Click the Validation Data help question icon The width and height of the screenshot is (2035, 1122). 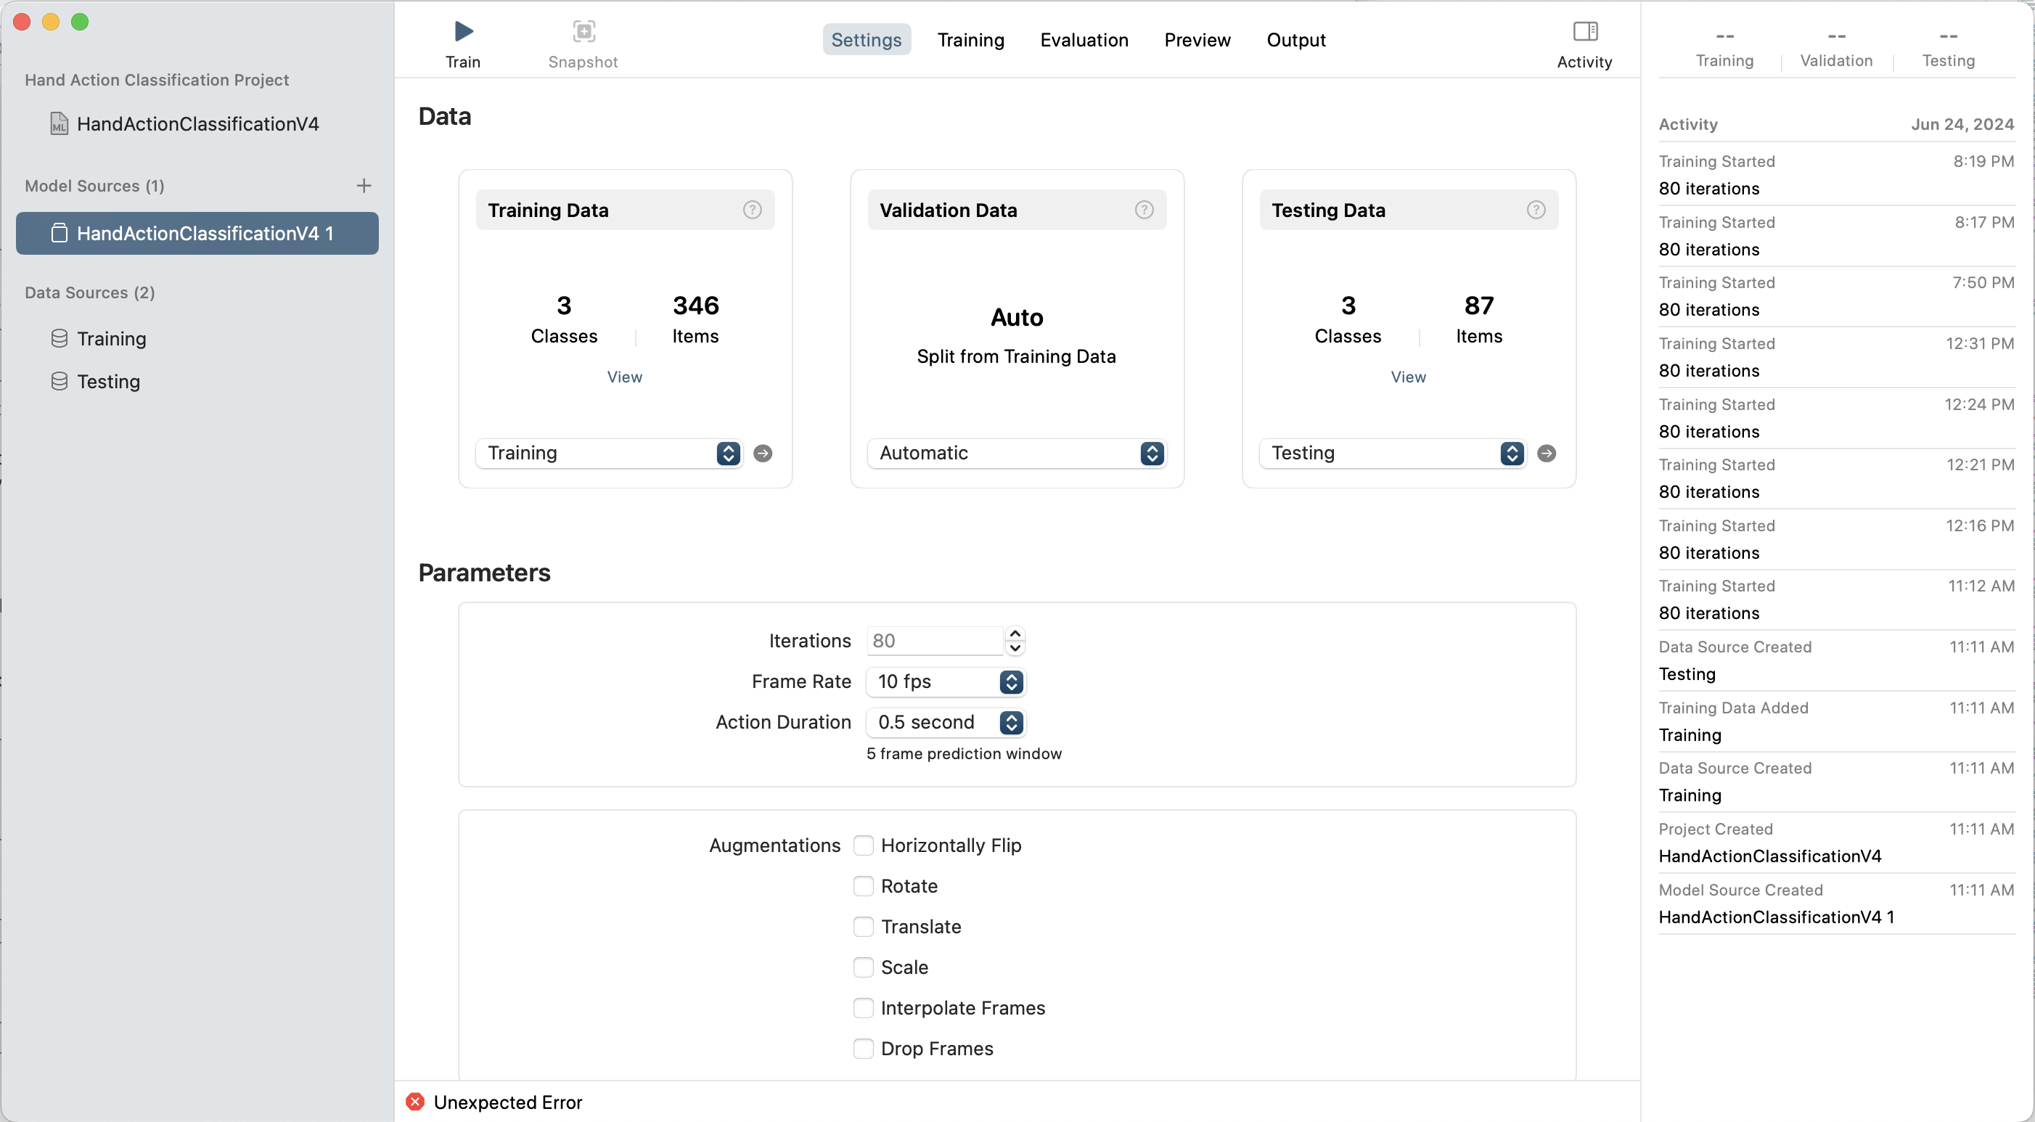coord(1143,210)
